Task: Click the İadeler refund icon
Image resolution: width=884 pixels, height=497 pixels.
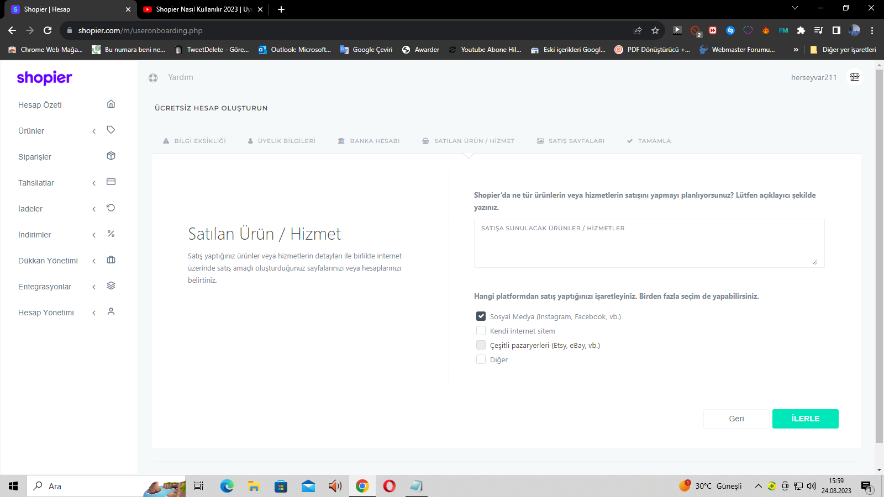Action: point(111,208)
